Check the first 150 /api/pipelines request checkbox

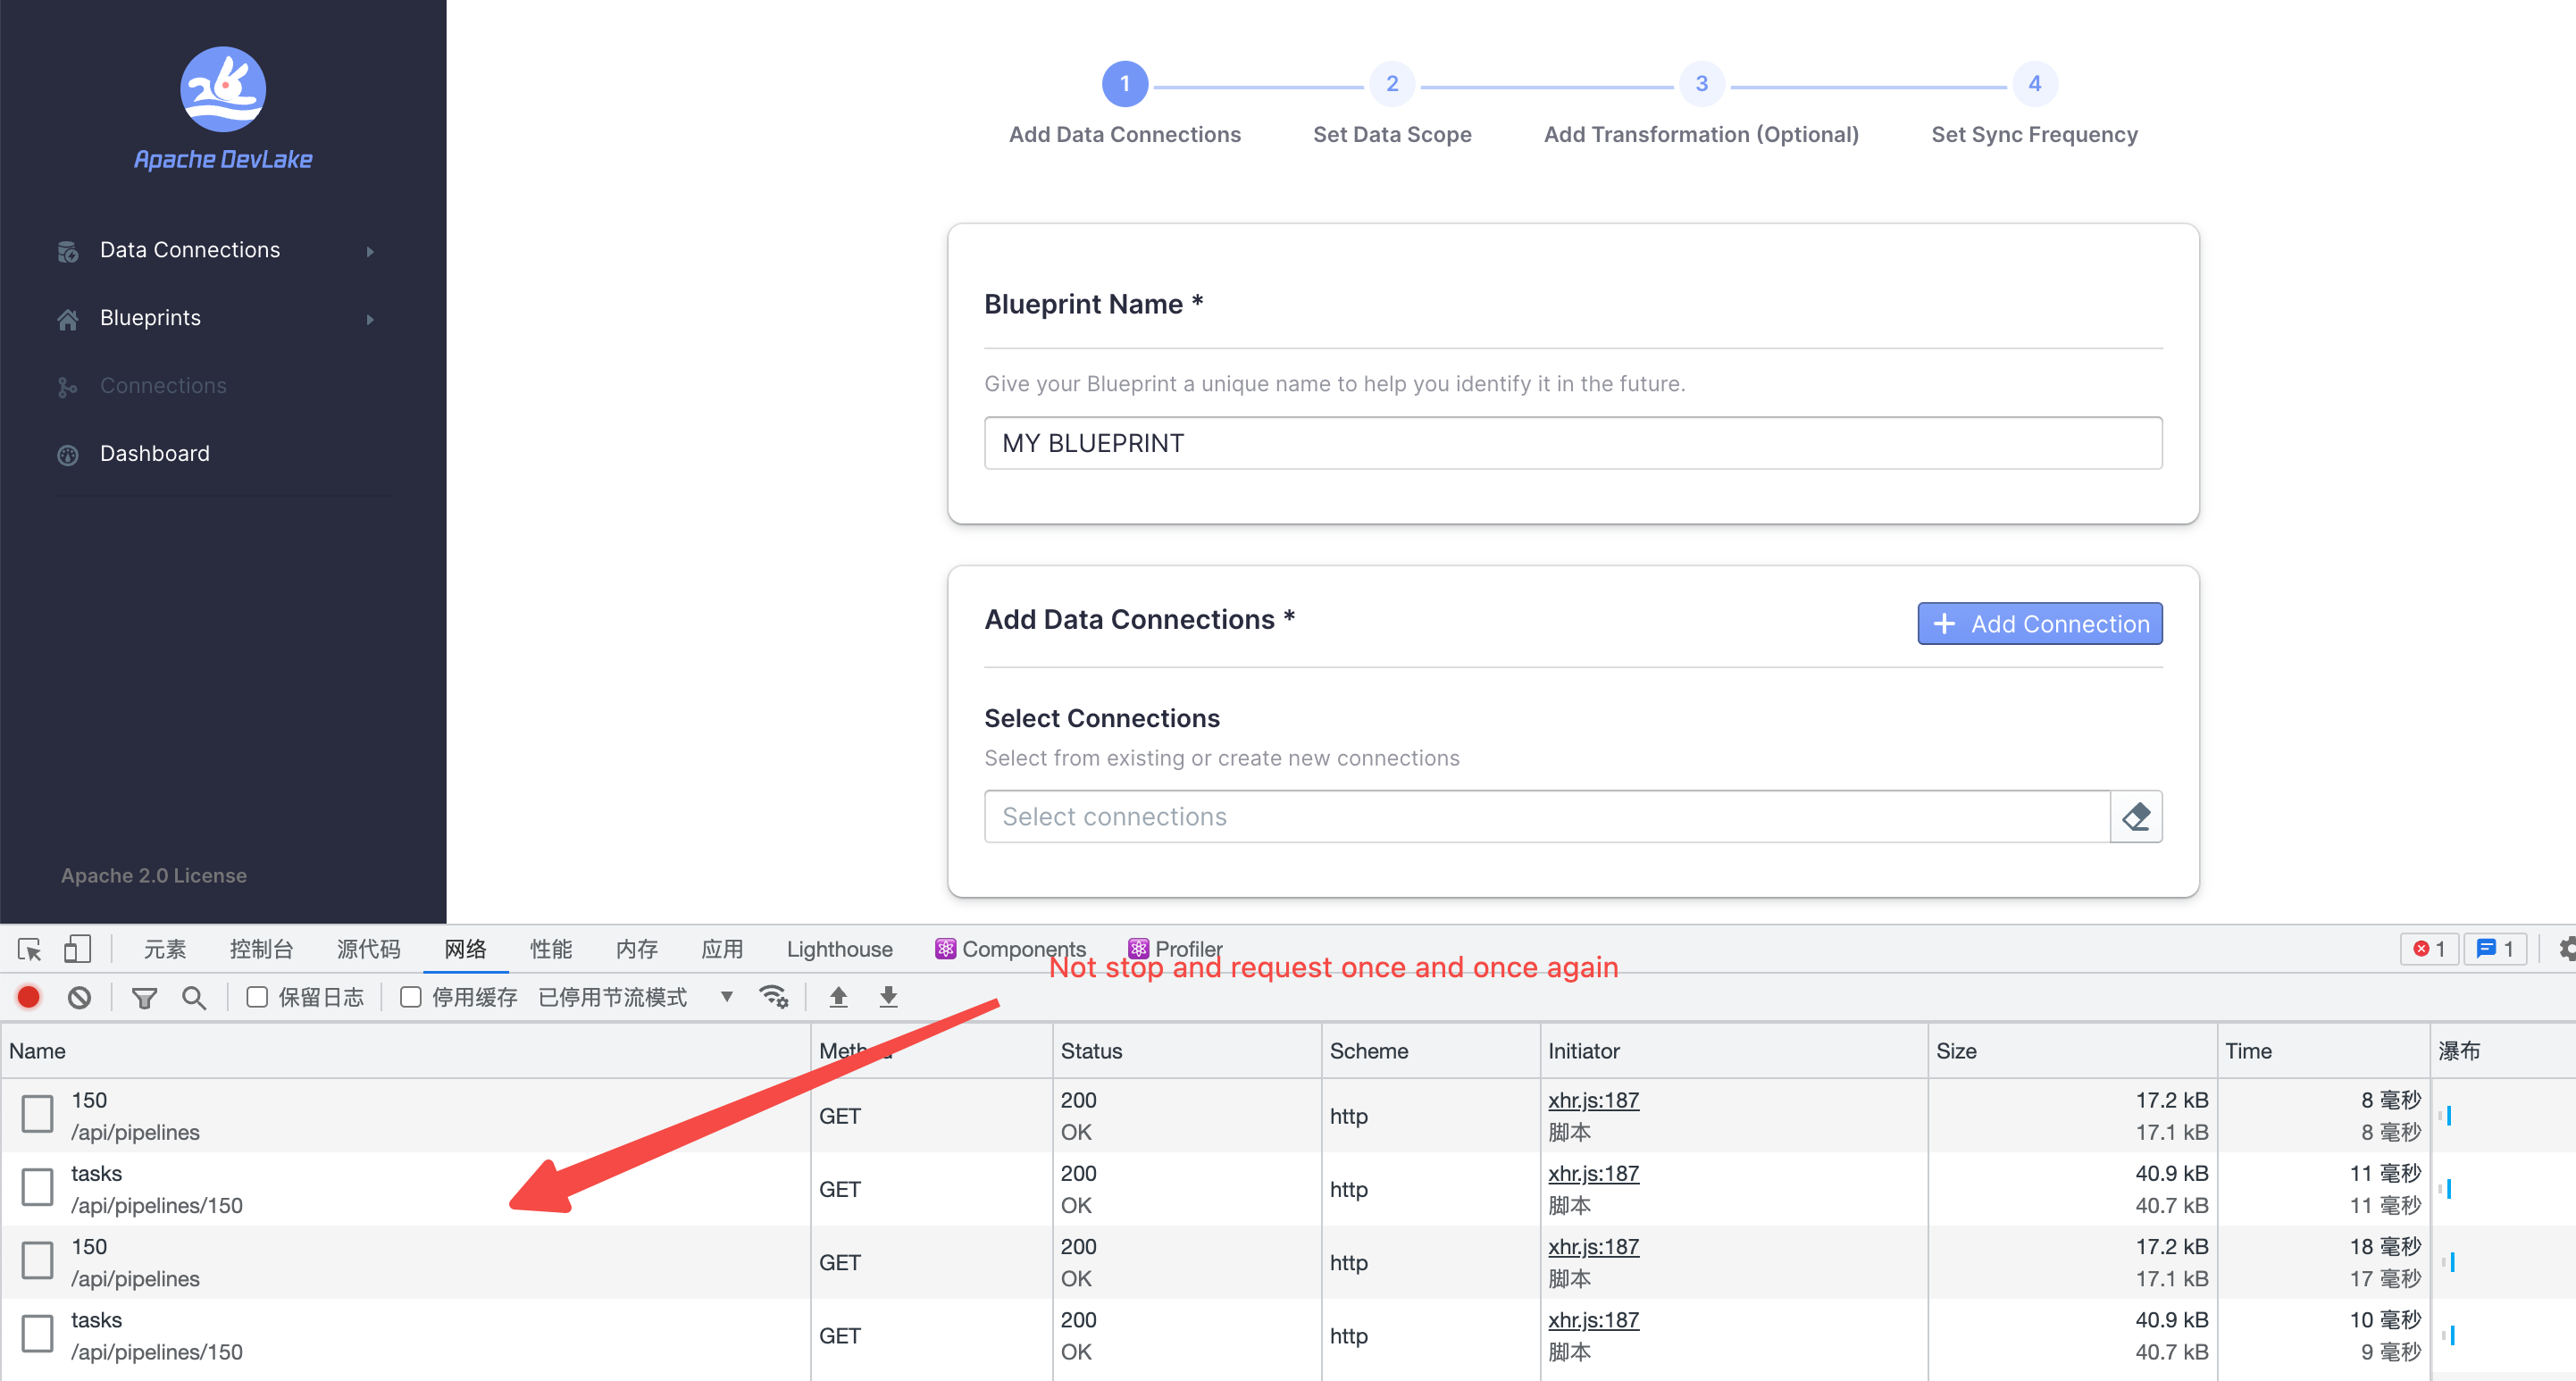click(37, 1114)
